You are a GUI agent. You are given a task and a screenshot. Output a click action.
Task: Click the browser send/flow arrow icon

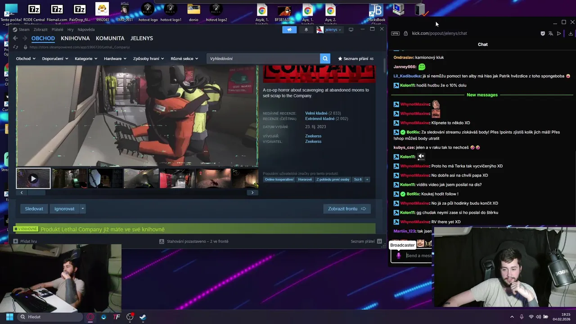click(559, 33)
